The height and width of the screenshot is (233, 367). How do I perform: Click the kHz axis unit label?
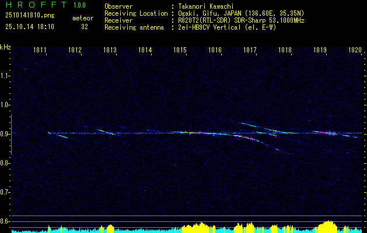tap(5, 47)
